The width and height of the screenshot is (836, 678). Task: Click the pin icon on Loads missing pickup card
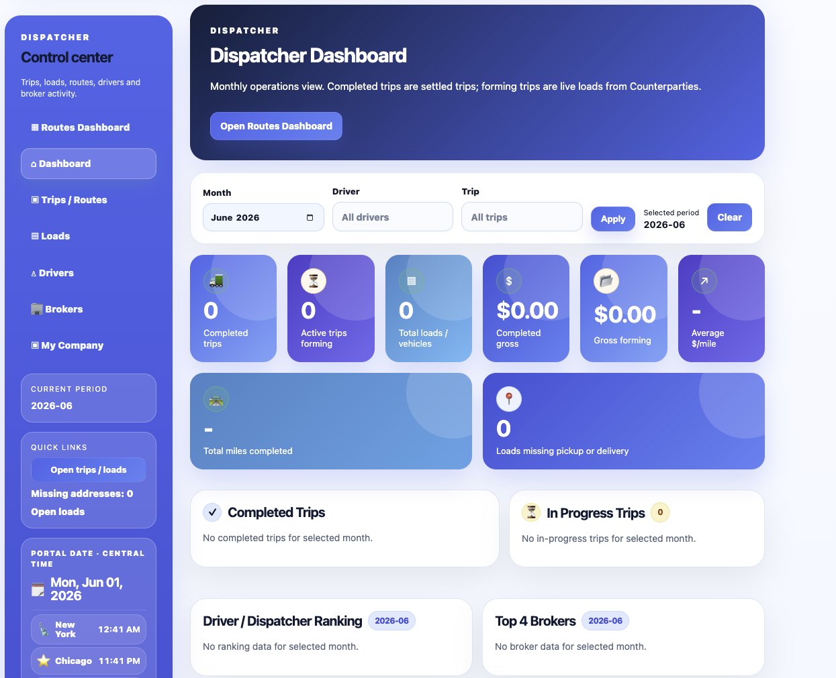(x=509, y=399)
